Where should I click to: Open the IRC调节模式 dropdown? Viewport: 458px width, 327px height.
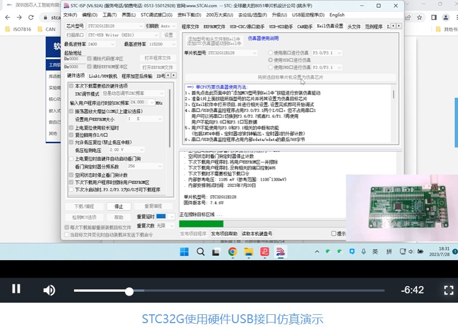pyautogui.click(x=133, y=93)
